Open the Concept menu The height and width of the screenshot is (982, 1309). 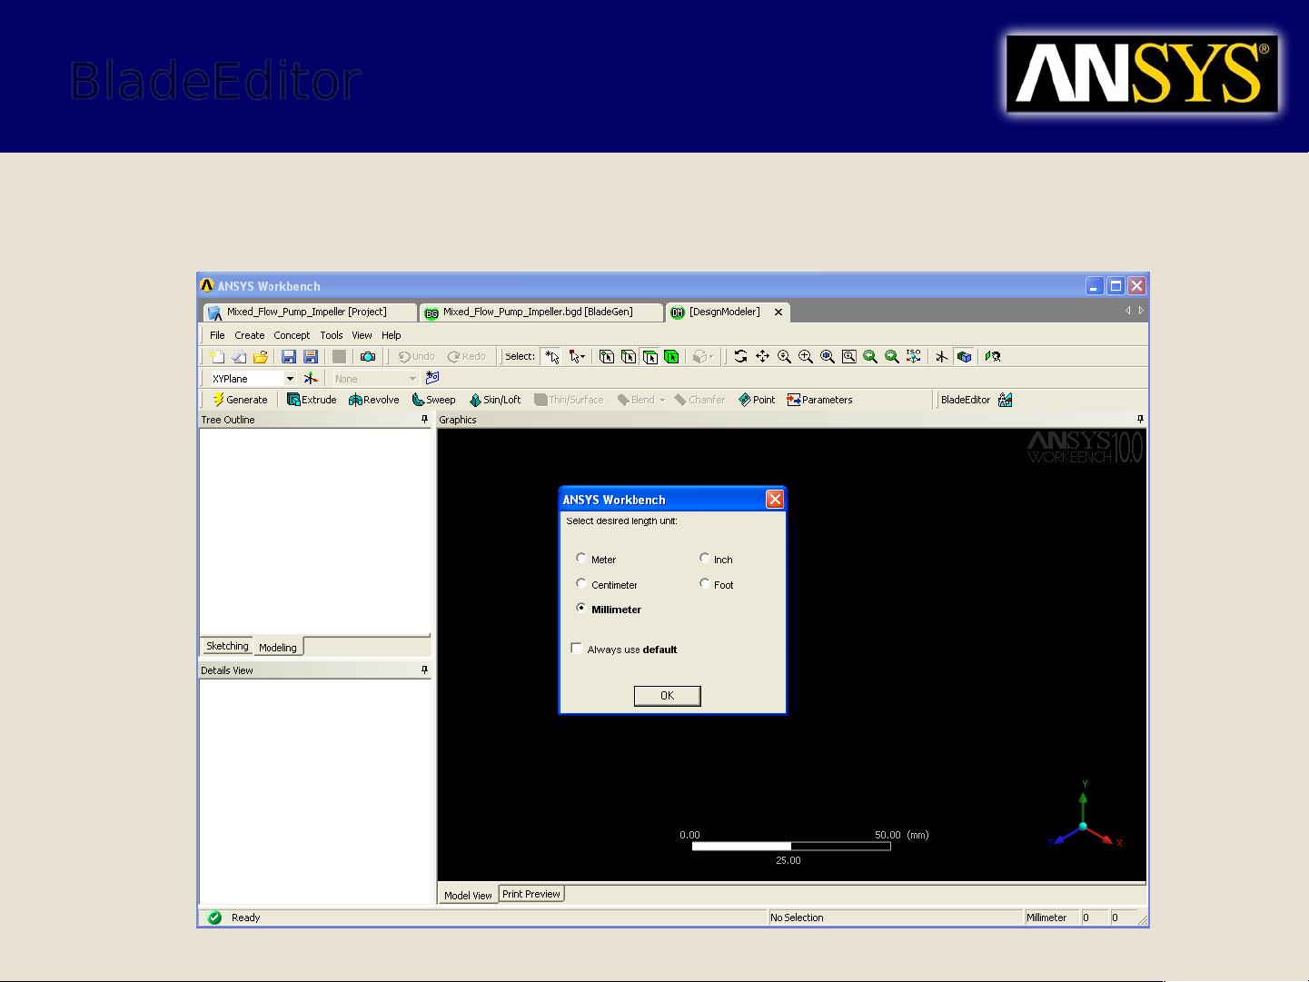click(x=292, y=335)
